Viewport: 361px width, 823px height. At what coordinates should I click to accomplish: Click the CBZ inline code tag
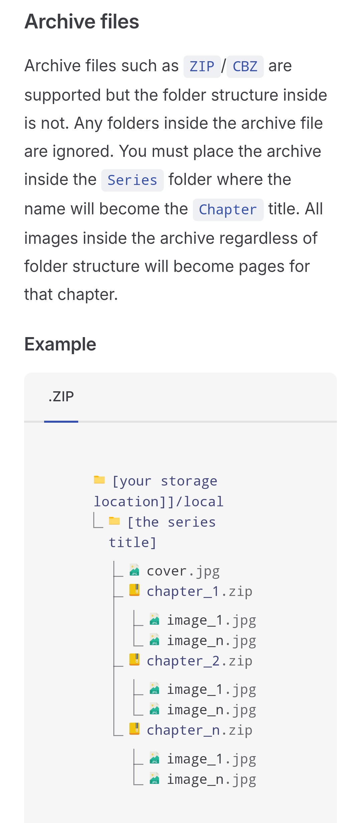click(x=245, y=67)
